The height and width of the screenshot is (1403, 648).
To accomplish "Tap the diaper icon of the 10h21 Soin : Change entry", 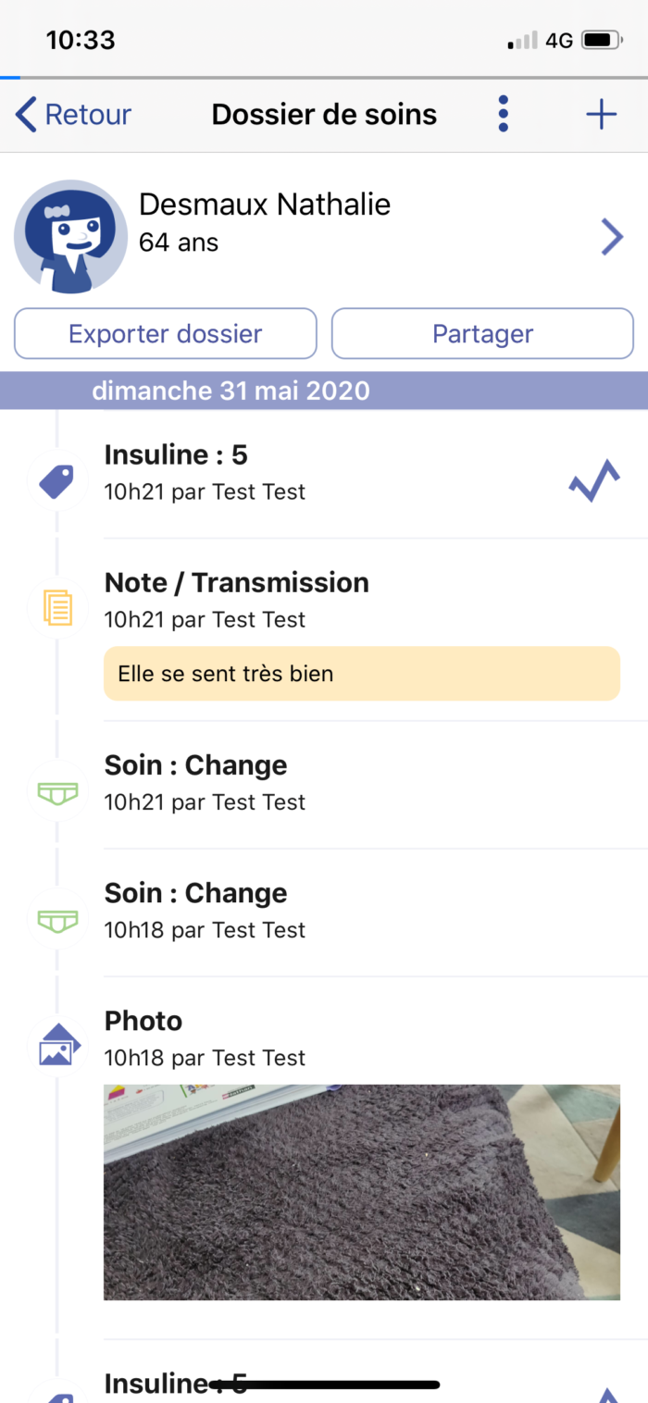I will 57,792.
